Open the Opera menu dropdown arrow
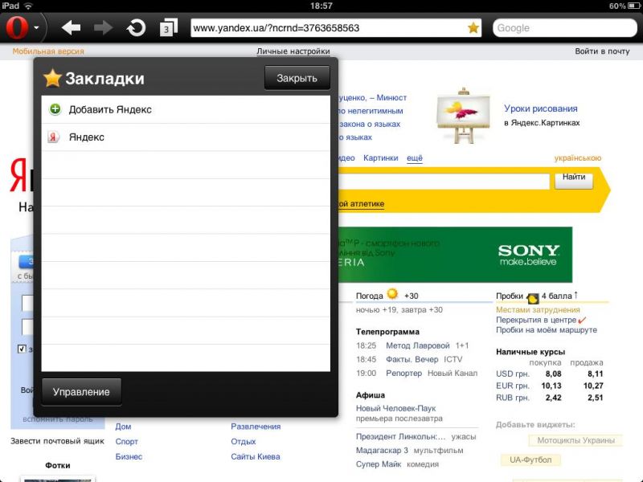The height and width of the screenshot is (482, 643). [x=37, y=28]
